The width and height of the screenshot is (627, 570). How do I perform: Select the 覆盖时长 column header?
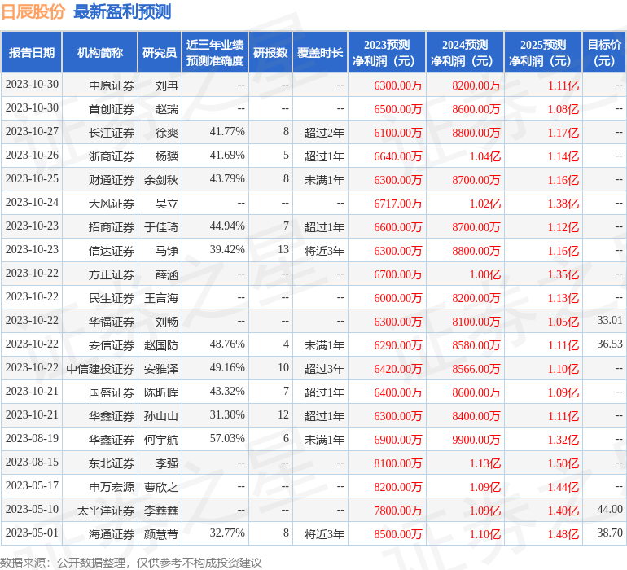320,53
